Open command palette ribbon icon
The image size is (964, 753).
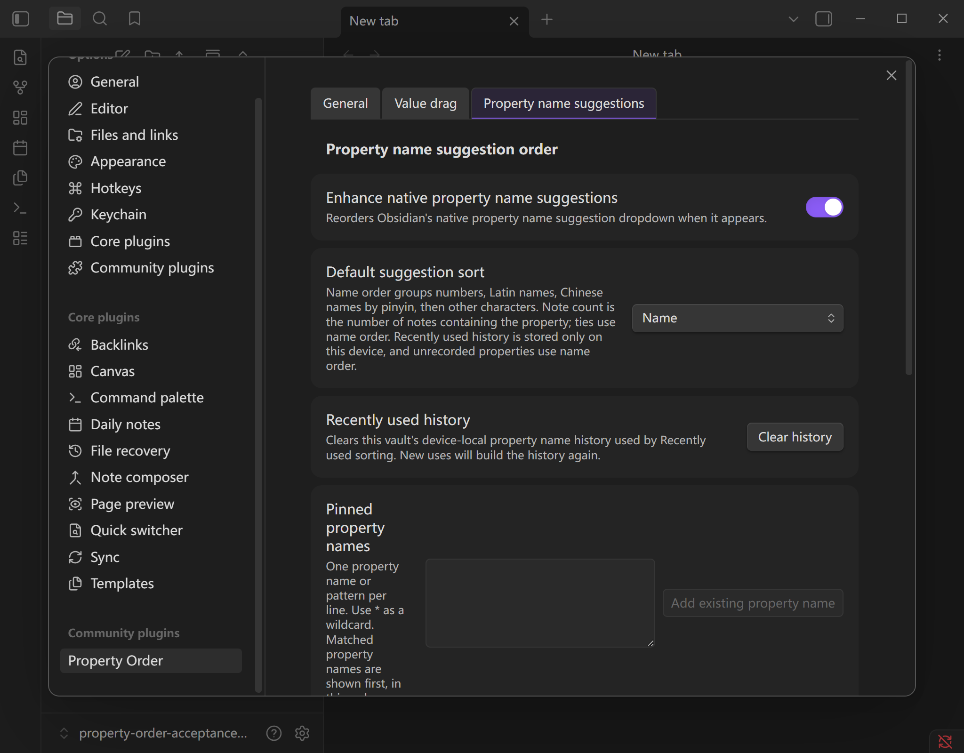(x=20, y=208)
